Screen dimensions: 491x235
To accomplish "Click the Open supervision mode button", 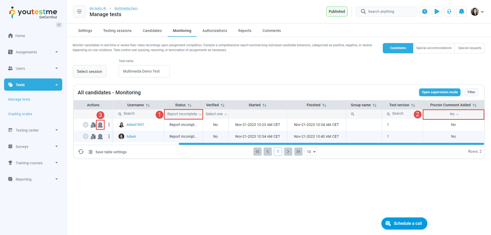I will (x=439, y=92).
